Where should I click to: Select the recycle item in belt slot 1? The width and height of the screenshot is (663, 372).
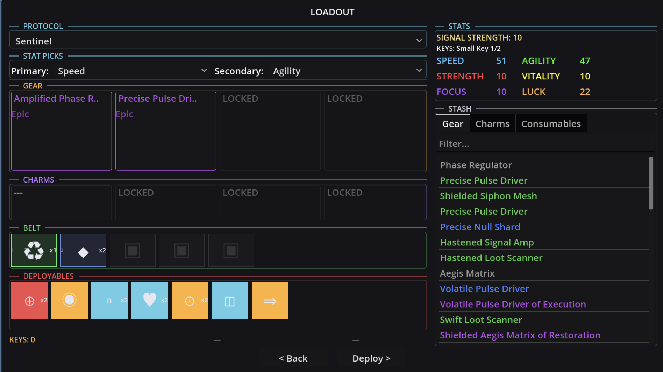pyautogui.click(x=34, y=250)
